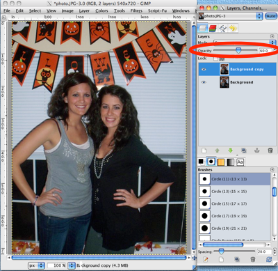This screenshot has width=278, height=271.
Task: Hide the Background copy layer
Action: [204, 69]
